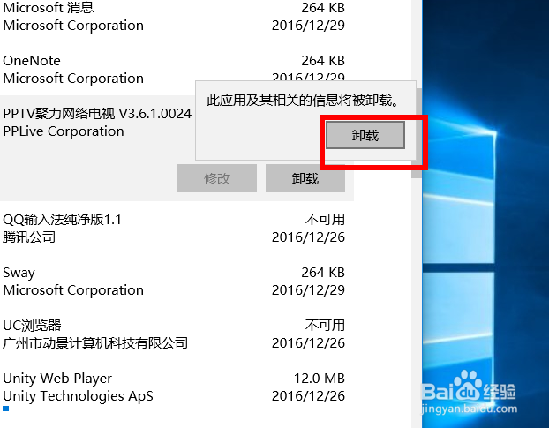Click the 不可用 size of UC浏览器

(x=325, y=325)
